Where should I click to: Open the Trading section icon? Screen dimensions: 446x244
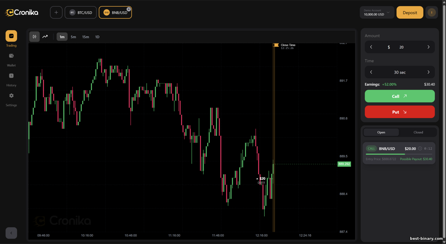(x=11, y=36)
